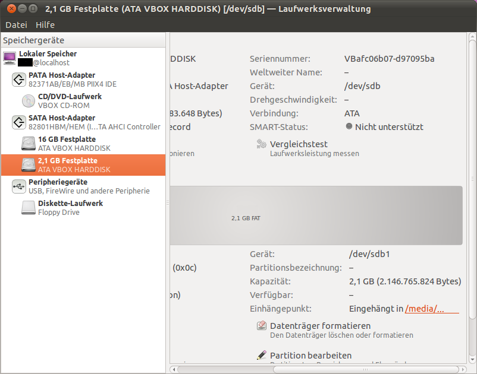Click the Partition bearbeiten pencil icon

point(261,356)
